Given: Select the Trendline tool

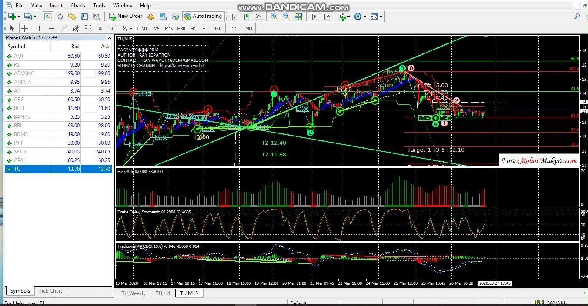Looking at the screenshot, I should tap(63, 28).
